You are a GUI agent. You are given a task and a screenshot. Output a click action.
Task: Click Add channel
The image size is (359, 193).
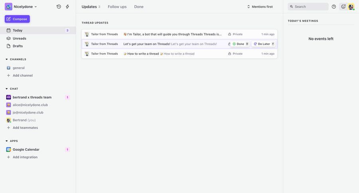pos(23,75)
